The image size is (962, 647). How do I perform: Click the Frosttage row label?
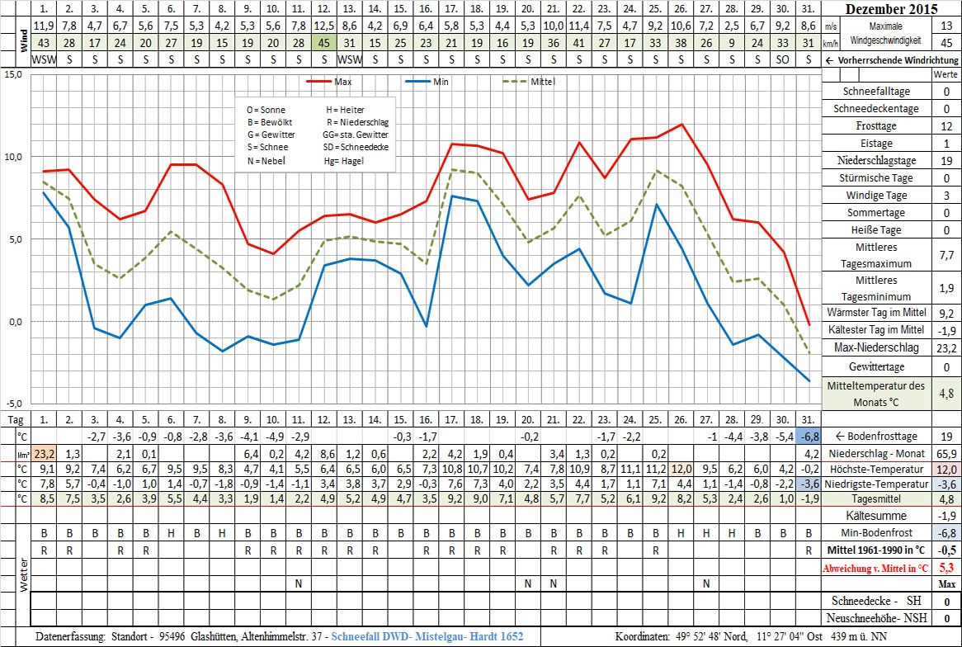(876, 125)
